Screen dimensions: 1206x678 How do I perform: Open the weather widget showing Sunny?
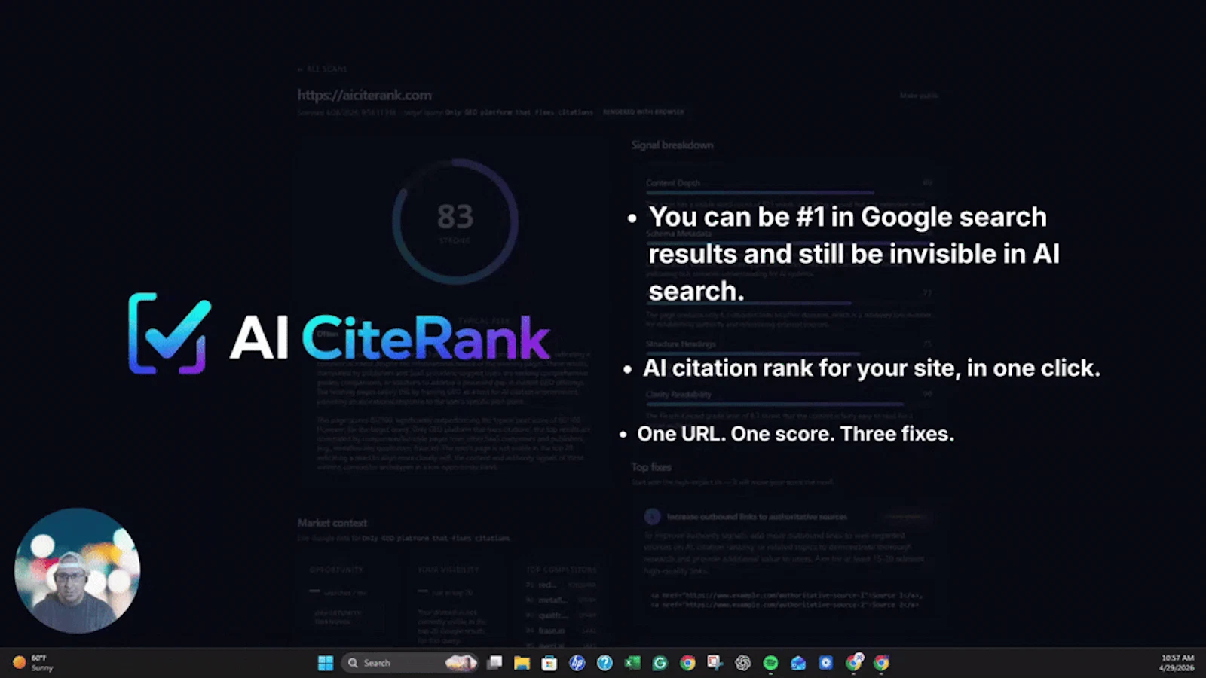33,663
